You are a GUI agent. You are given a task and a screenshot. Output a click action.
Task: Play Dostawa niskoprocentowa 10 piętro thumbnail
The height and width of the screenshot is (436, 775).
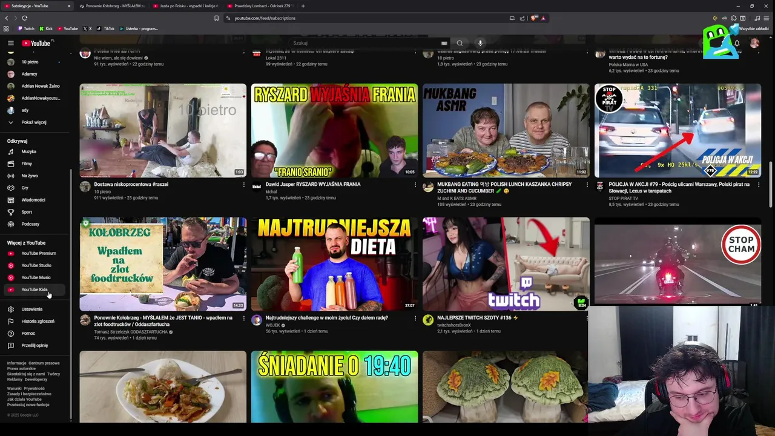[163, 130]
